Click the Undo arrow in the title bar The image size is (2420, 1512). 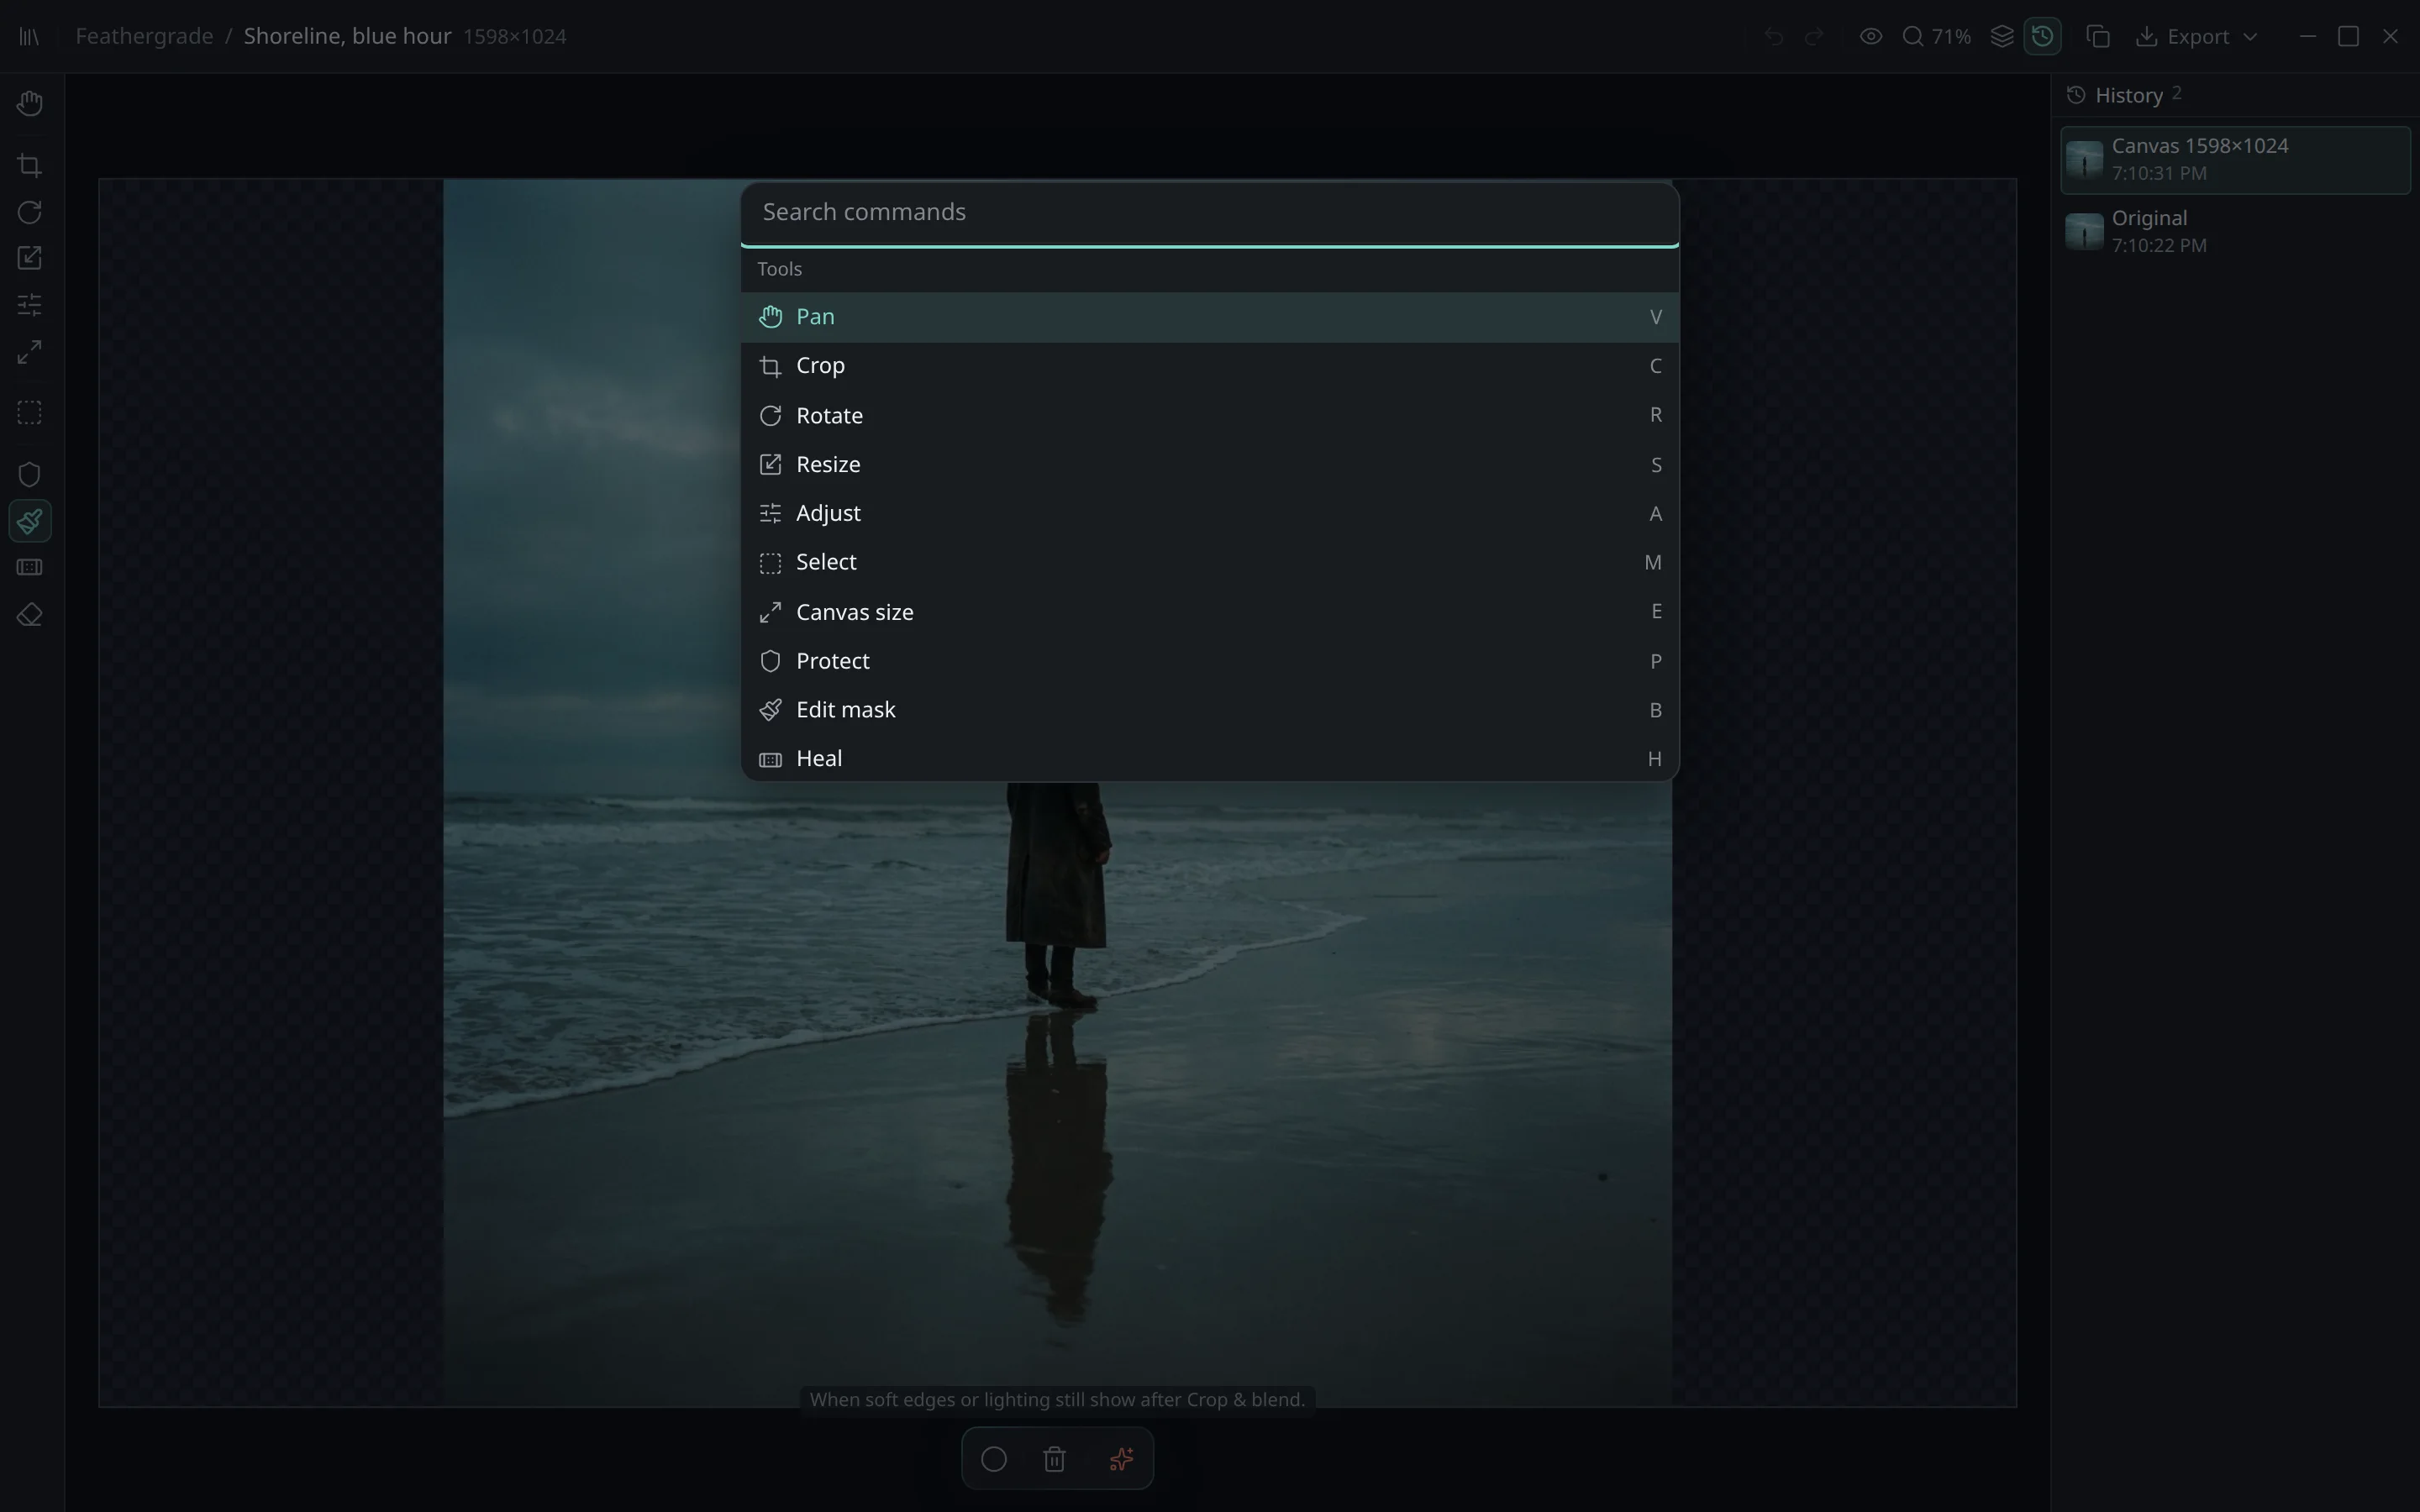tap(1774, 36)
